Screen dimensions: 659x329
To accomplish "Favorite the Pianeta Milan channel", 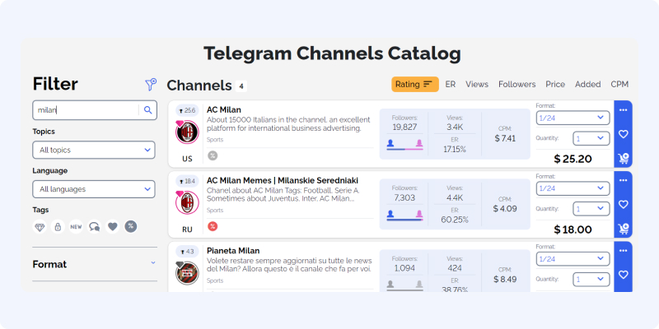I will point(623,275).
